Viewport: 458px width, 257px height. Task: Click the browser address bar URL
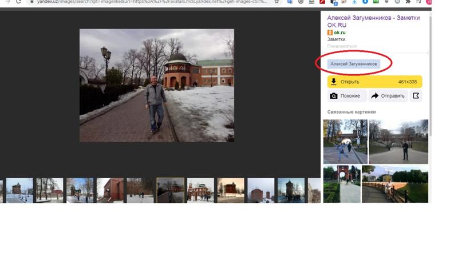click(152, 2)
